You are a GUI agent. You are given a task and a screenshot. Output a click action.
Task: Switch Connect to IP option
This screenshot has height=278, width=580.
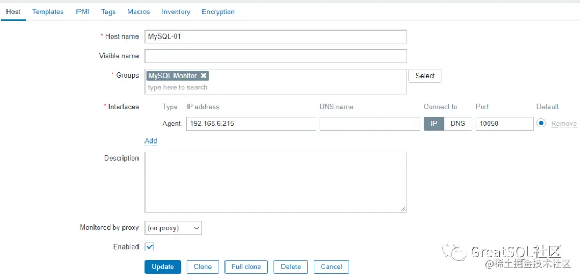tap(434, 124)
